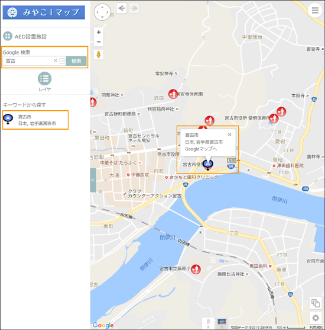Close the 宮古市 info popup
The image size is (325, 330).
click(230, 134)
